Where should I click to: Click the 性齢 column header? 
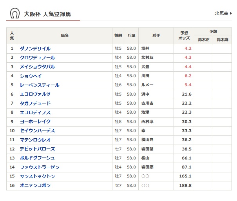118,36
